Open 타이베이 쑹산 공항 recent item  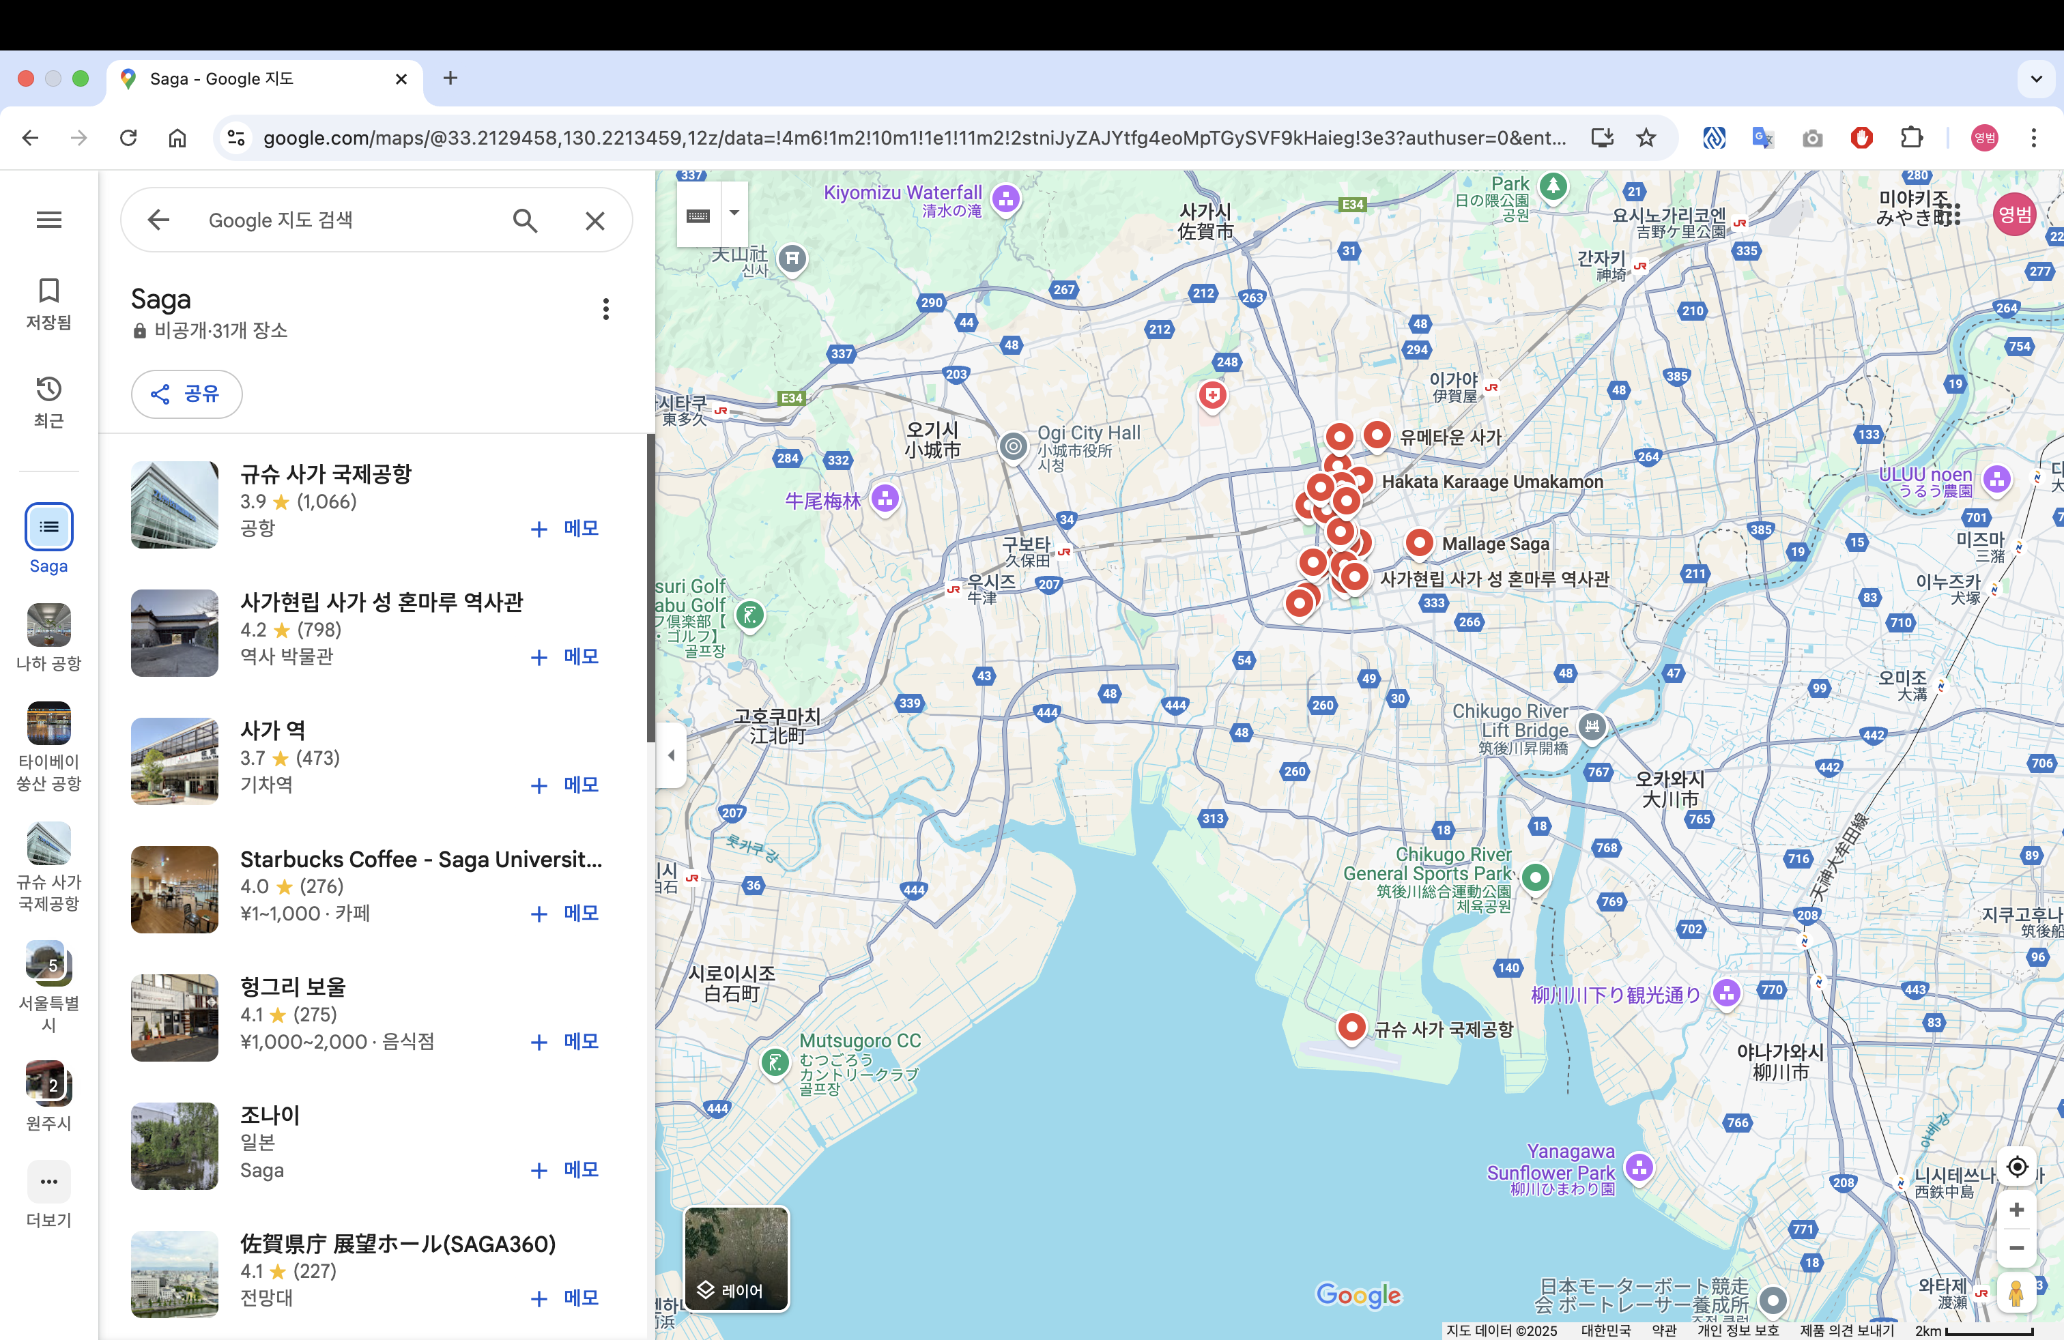coord(48,747)
